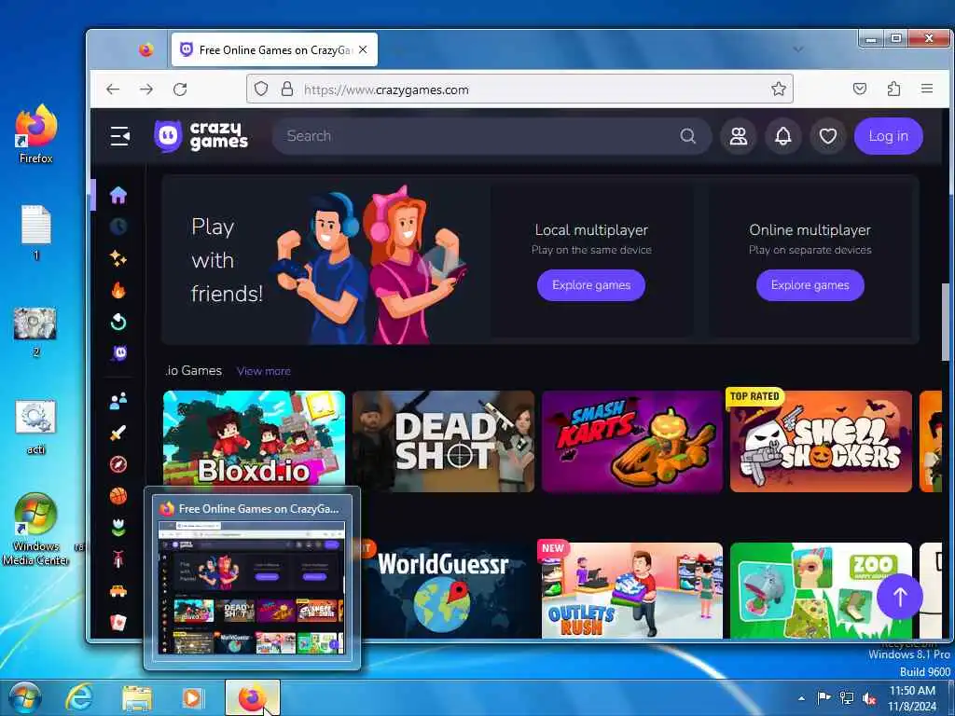The image size is (955, 716).
Task: Open Action sword icon in sidebar
Action: [118, 433]
